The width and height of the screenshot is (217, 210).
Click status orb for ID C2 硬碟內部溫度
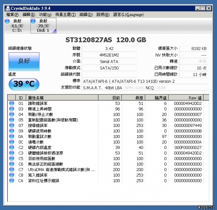[x=12, y=148]
